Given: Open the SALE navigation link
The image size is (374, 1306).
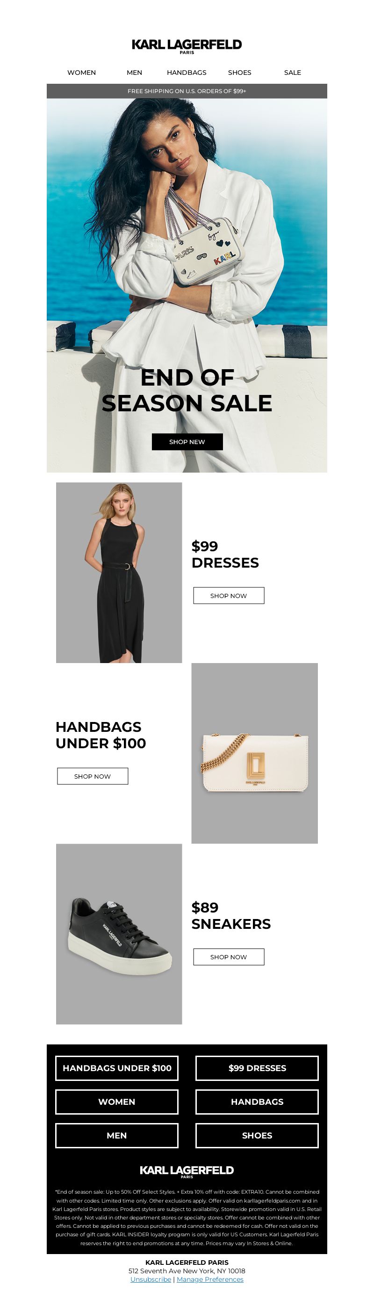Looking at the screenshot, I should tap(292, 73).
